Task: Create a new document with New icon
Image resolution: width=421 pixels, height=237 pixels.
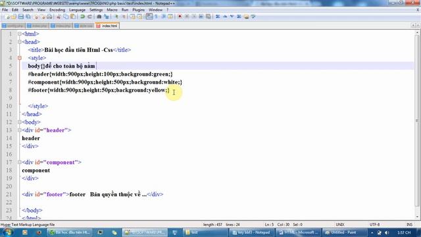Action: point(7,16)
